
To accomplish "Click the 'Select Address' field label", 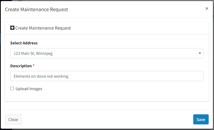I will tap(24, 43).
